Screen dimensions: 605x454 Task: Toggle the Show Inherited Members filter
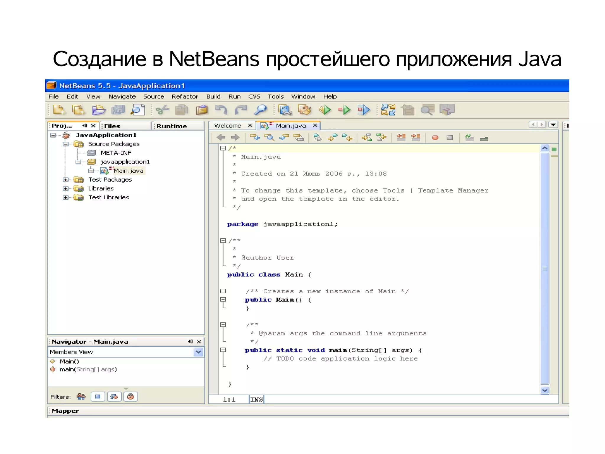(81, 397)
